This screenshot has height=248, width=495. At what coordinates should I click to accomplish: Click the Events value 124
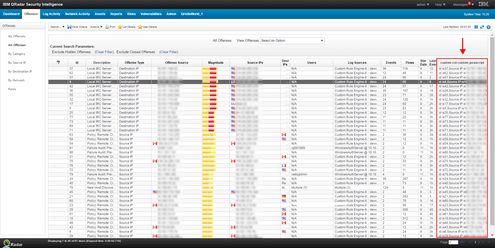point(385,188)
